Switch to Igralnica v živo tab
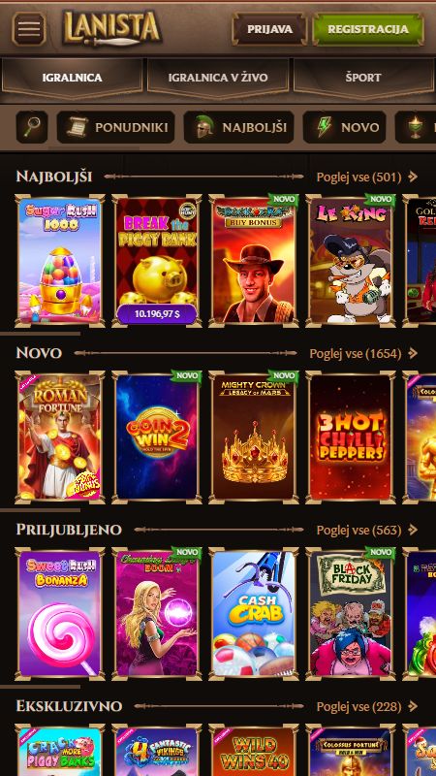The width and height of the screenshot is (436, 776). coord(218,78)
